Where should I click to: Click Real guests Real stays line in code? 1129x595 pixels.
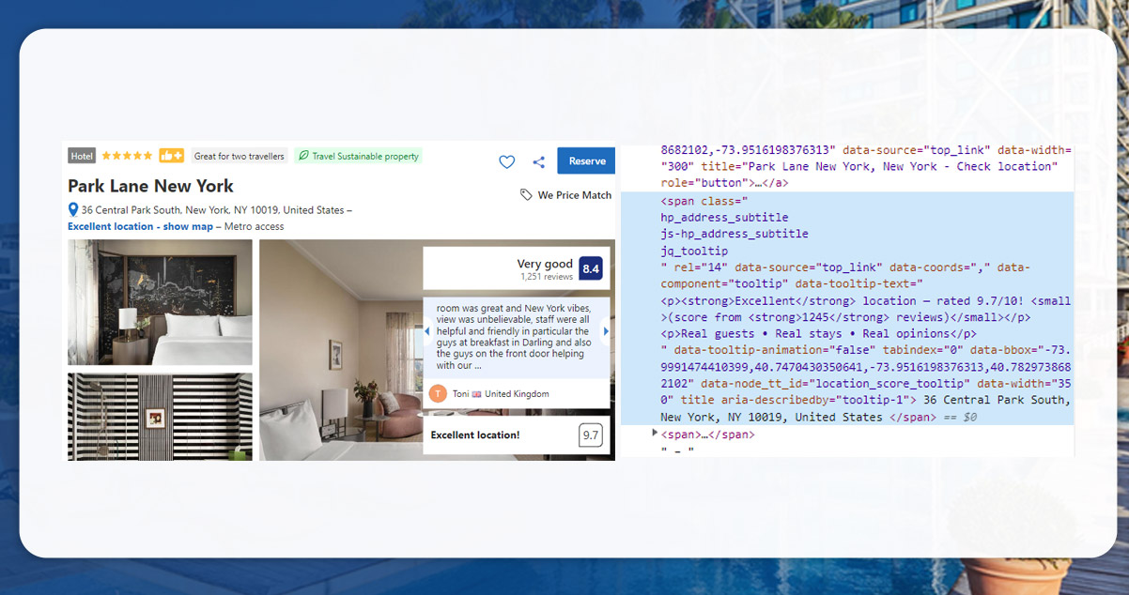[818, 333]
